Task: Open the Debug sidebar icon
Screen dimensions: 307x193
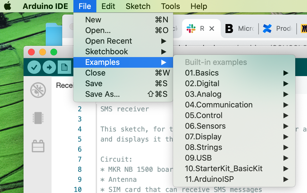Action: (38, 90)
